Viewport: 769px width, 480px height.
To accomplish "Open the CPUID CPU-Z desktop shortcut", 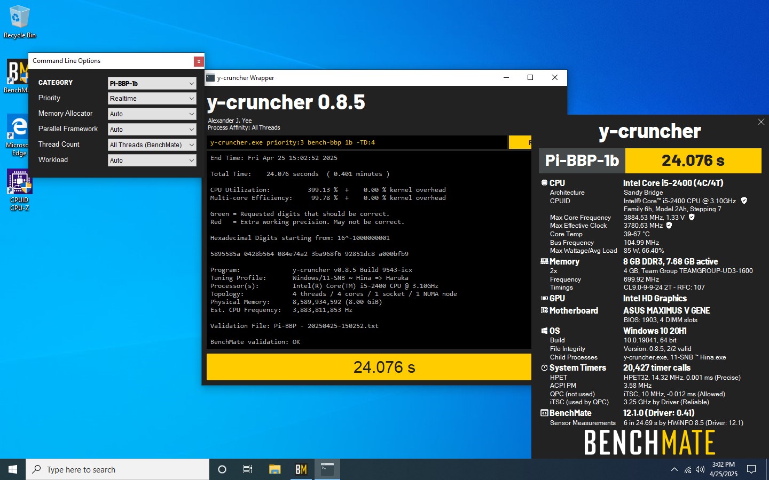I will [19, 190].
